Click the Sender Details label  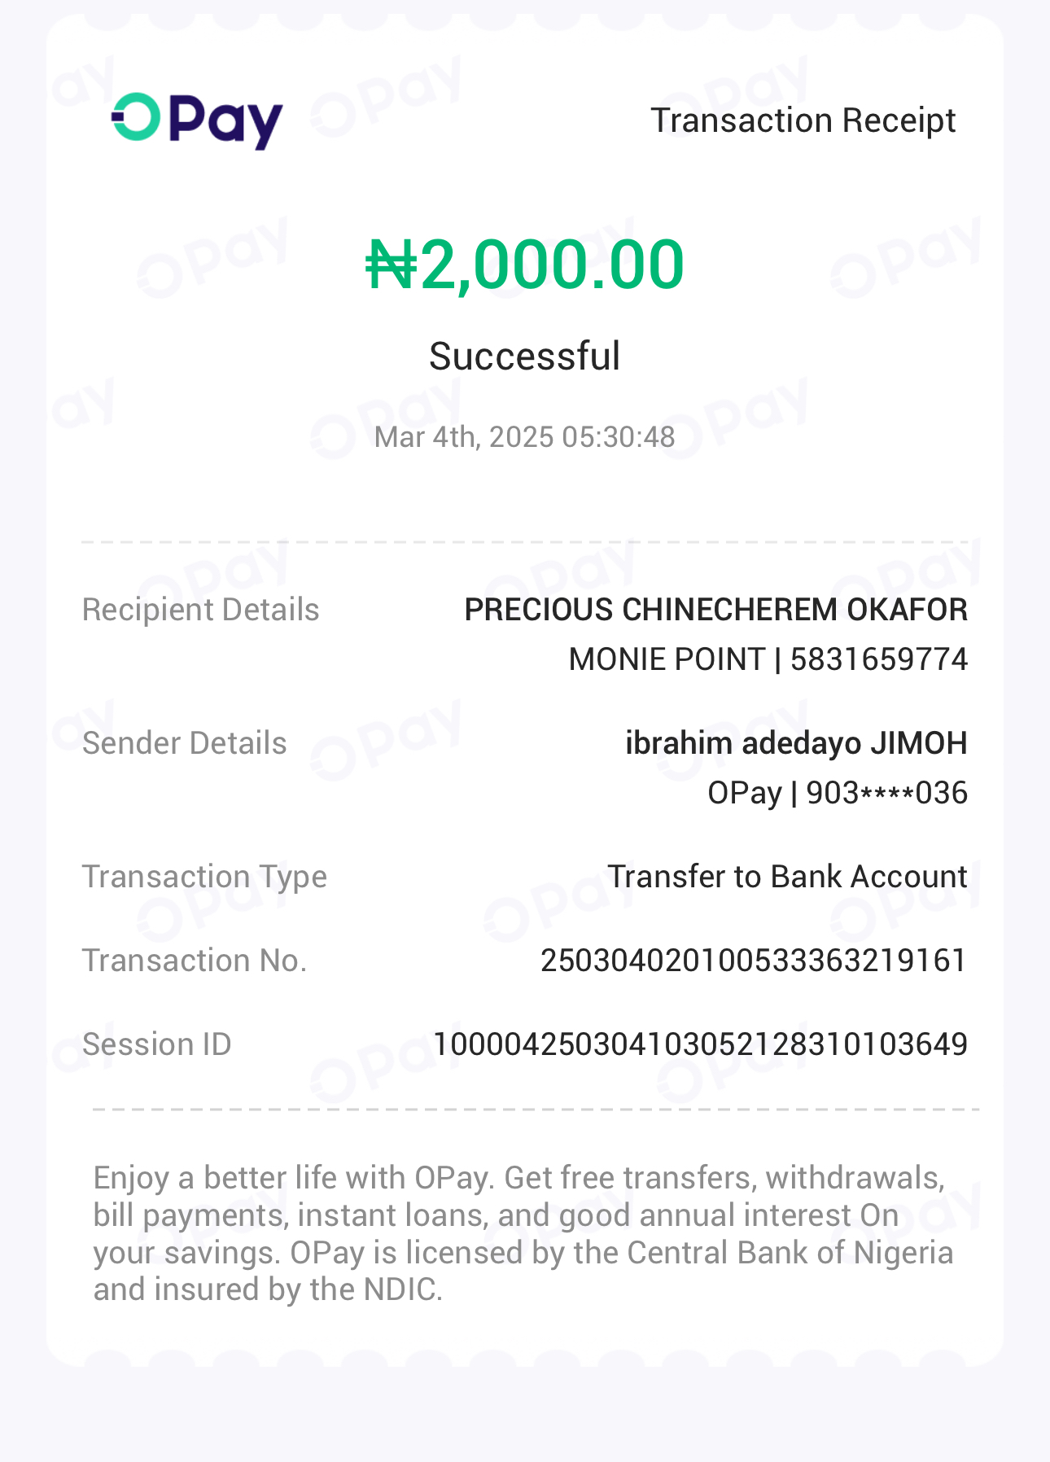tap(185, 743)
